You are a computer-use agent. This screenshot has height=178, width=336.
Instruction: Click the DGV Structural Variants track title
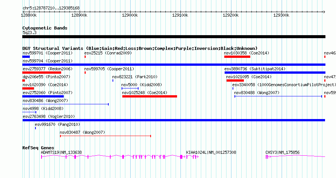coord(140,48)
